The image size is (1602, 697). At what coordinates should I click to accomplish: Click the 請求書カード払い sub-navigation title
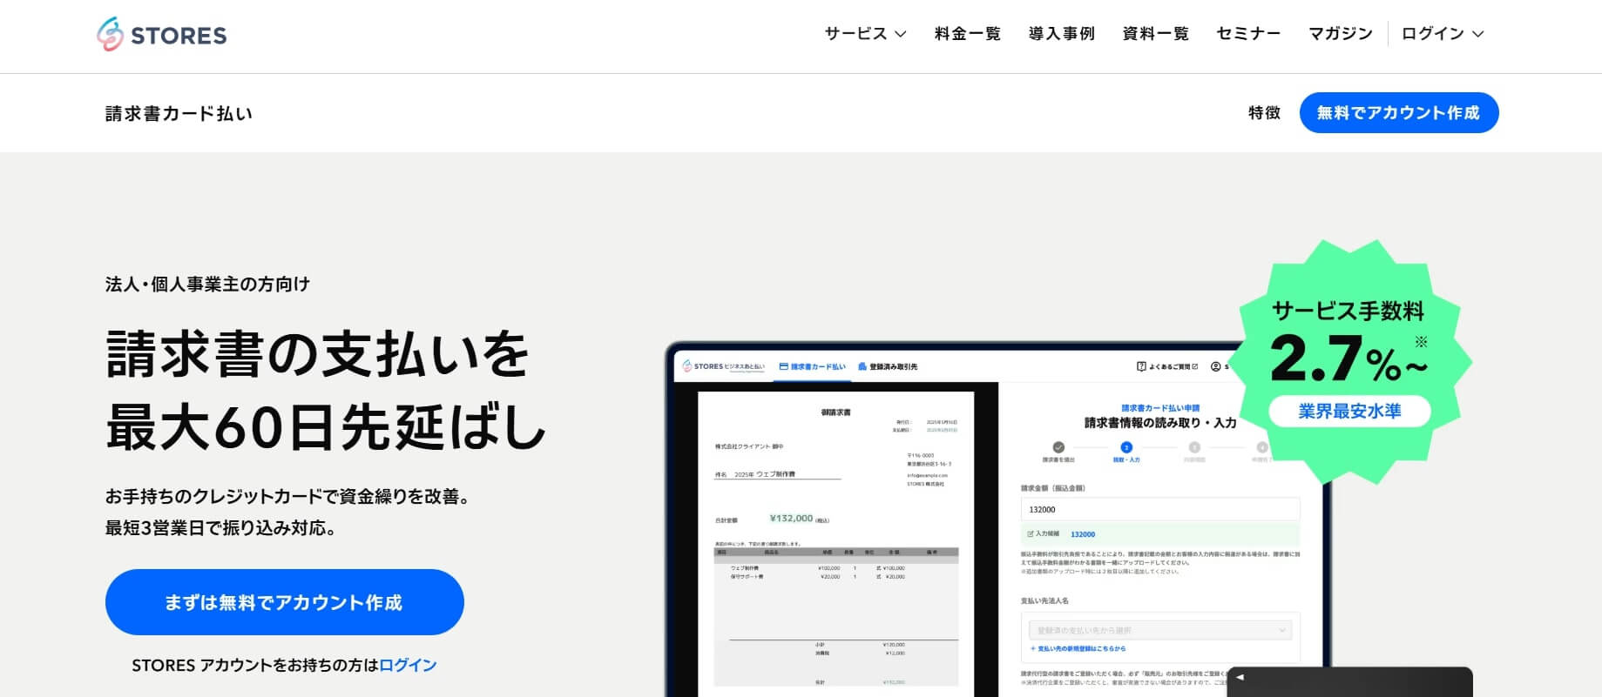point(179,113)
